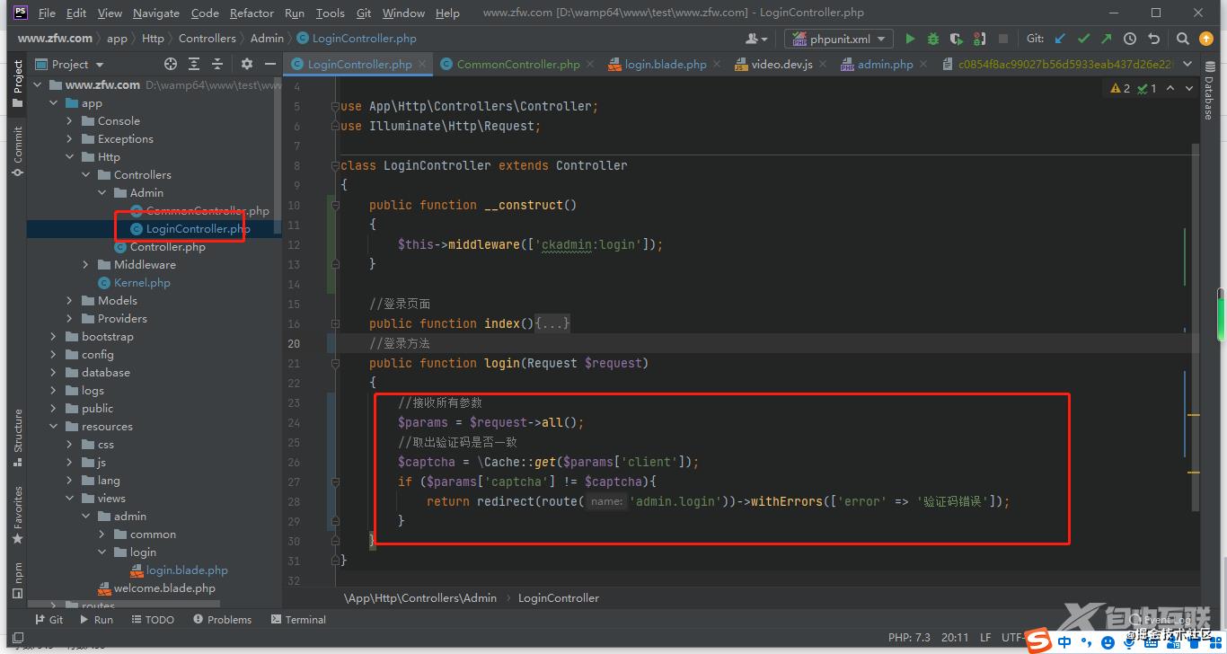Click the locate opened file crosshair icon
This screenshot has width=1227, height=654.
[171, 64]
